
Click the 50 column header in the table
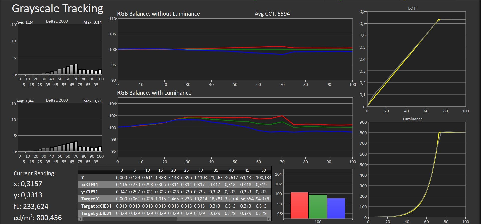(263, 170)
